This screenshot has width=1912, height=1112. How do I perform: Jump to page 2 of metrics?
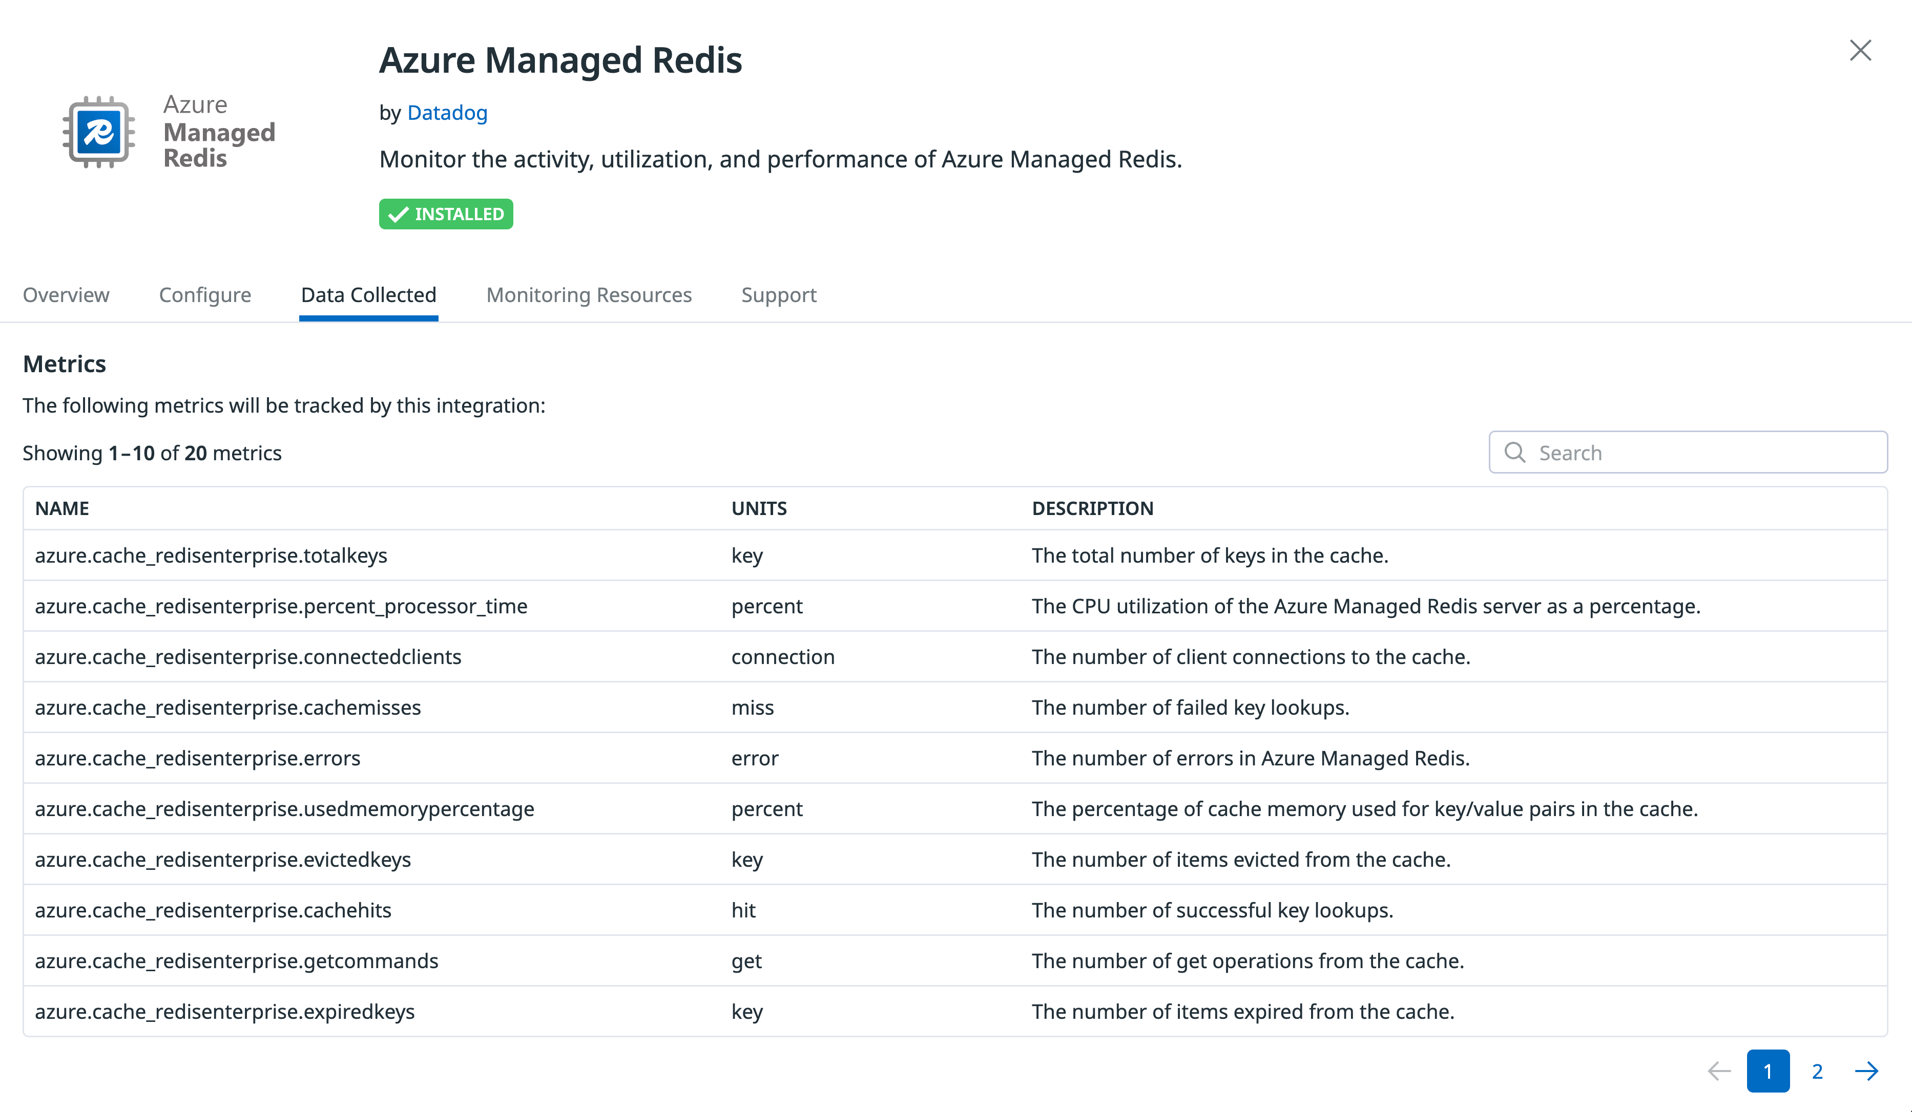pyautogui.click(x=1817, y=1071)
